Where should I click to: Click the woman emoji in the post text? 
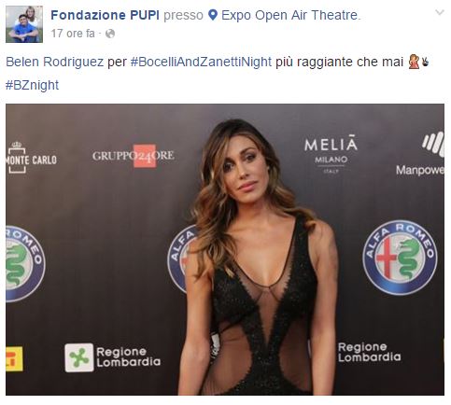(x=414, y=62)
